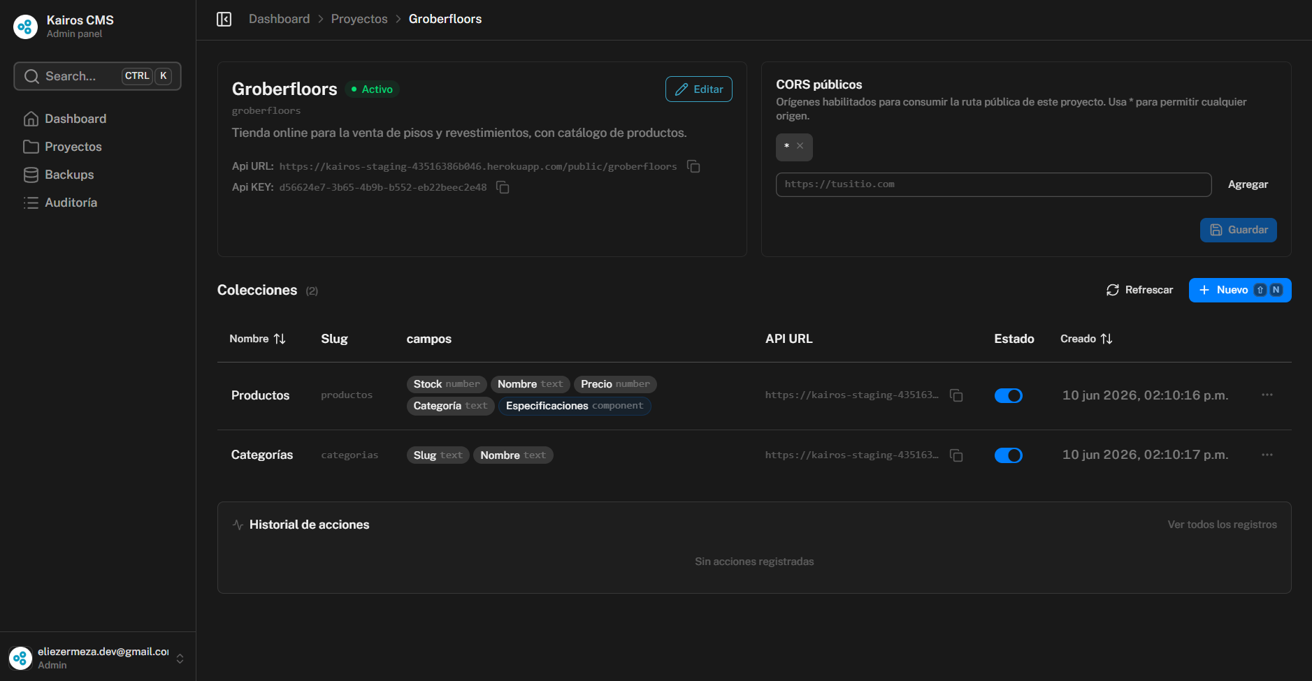Create a new collection with Nuevo
Image resolution: width=1312 pixels, height=681 pixels.
pyautogui.click(x=1239, y=290)
